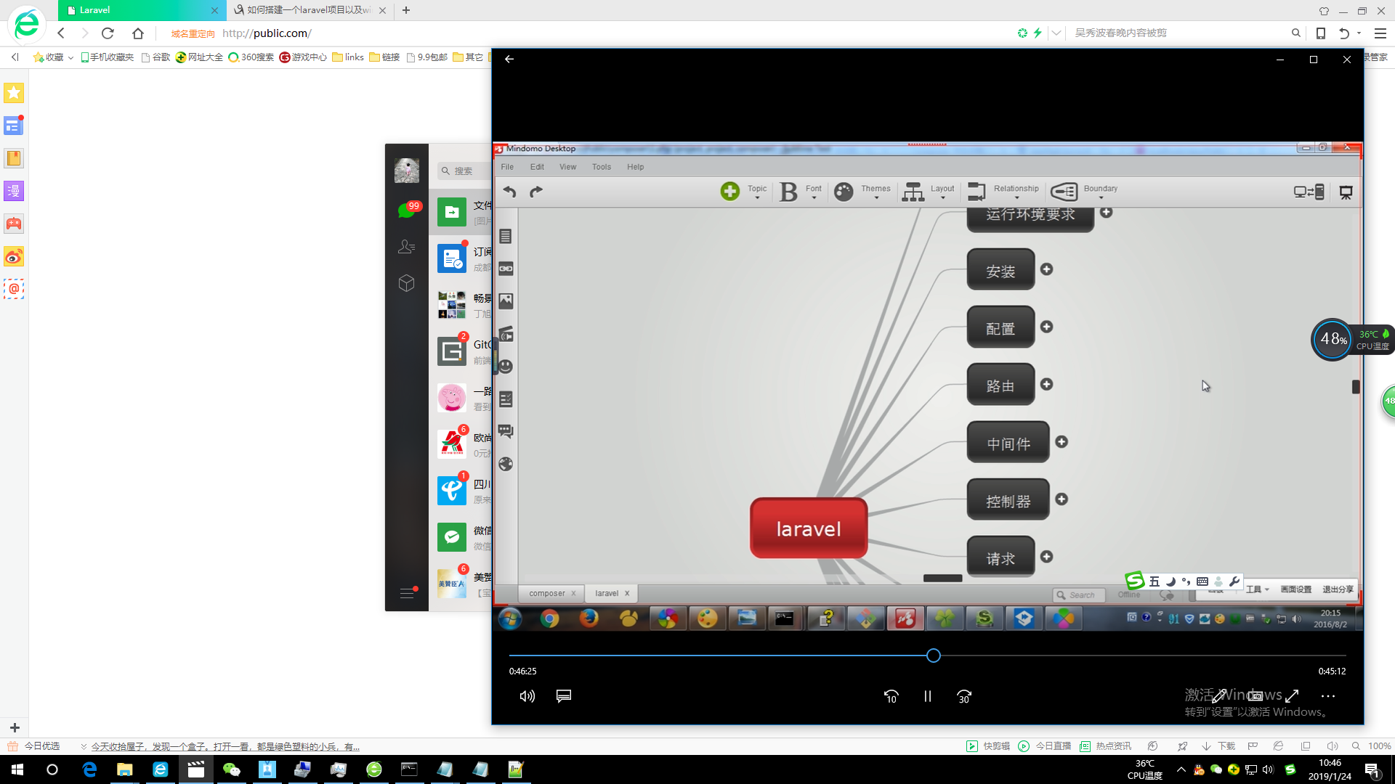The width and height of the screenshot is (1395, 784).
Task: Pause the video playback
Action: point(927,696)
